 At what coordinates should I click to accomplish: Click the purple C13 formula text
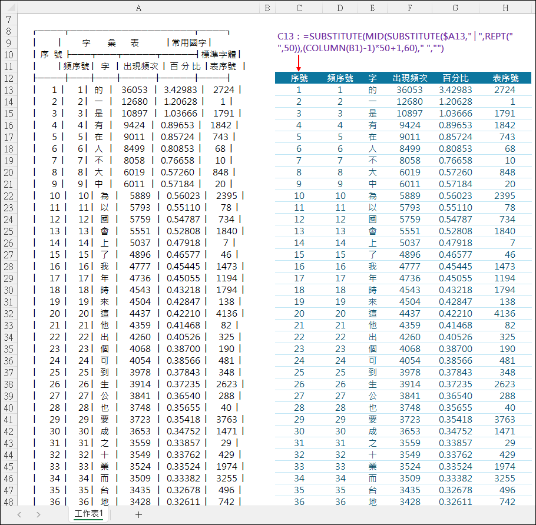tap(395, 42)
